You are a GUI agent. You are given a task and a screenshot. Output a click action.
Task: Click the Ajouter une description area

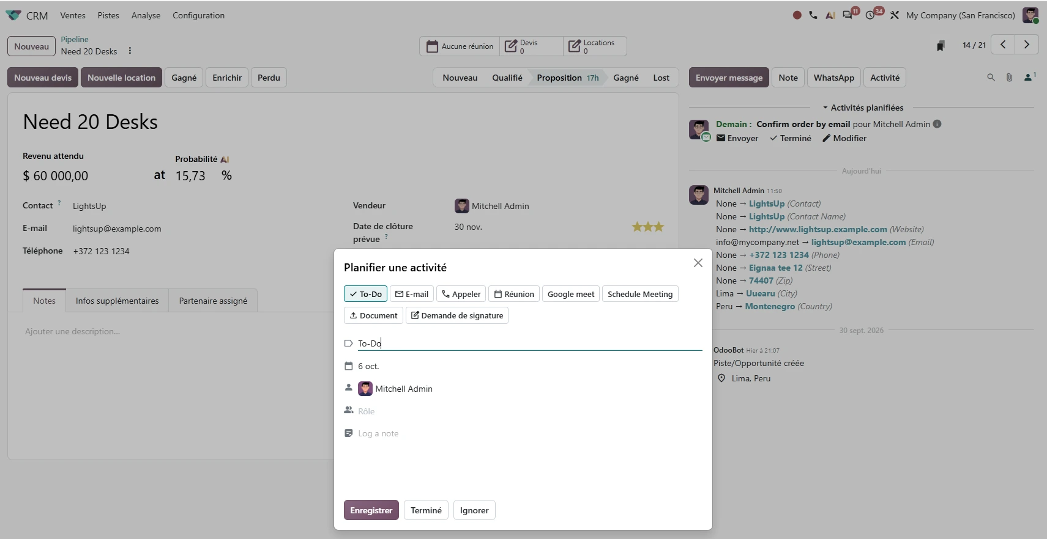(343, 331)
